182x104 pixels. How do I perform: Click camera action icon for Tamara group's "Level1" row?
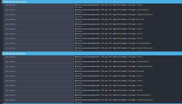click(x=75, y=24)
